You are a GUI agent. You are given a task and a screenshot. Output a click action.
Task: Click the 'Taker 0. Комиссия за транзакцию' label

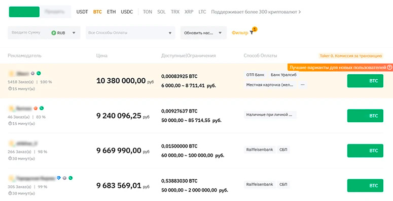pos(351,56)
